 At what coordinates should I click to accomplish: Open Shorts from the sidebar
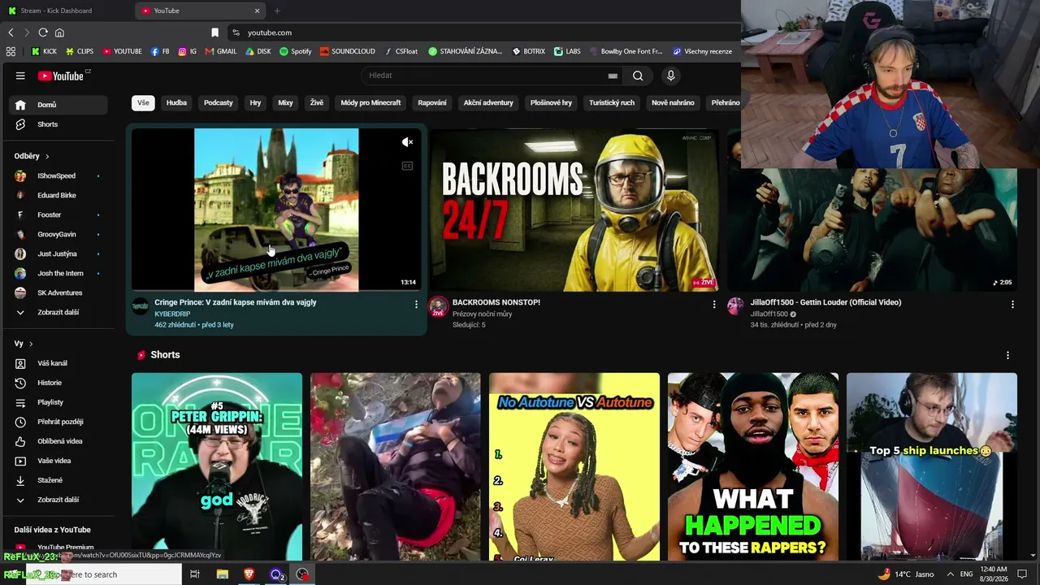click(x=58, y=124)
